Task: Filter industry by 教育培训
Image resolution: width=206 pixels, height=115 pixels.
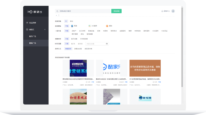Action: [114, 31]
